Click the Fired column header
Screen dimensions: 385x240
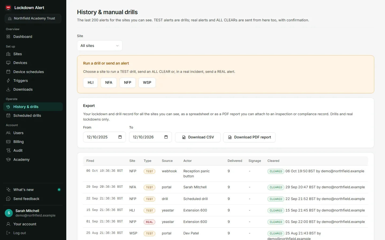point(90,161)
